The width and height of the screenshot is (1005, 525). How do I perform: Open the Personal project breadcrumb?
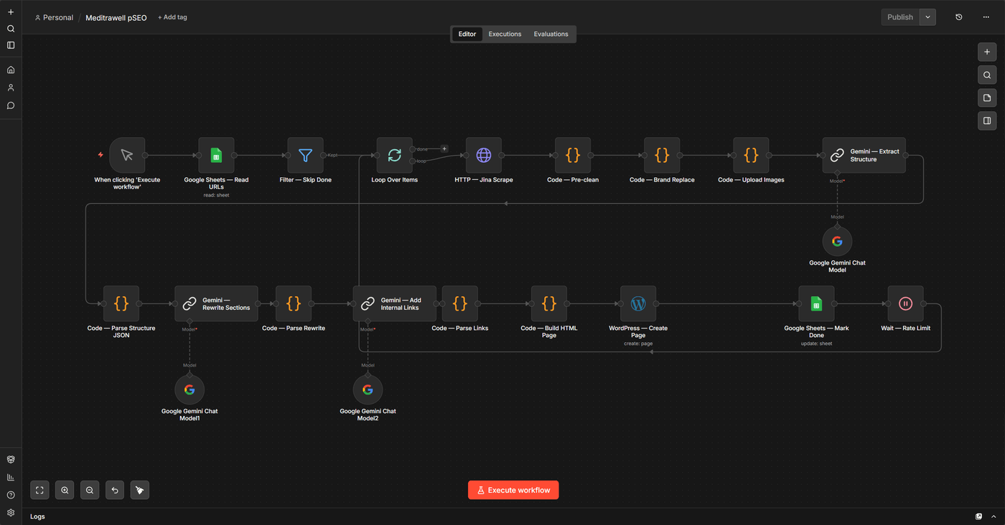click(54, 17)
